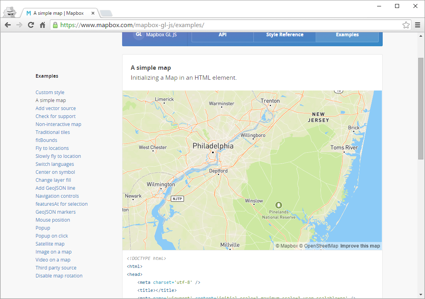Open the Popup on click example
The height and width of the screenshot is (299, 425).
[x=52, y=236]
